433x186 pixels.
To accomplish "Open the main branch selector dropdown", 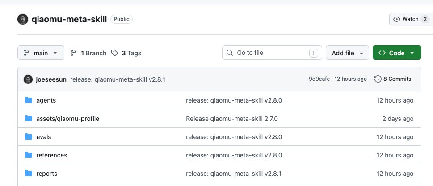I will (x=41, y=53).
